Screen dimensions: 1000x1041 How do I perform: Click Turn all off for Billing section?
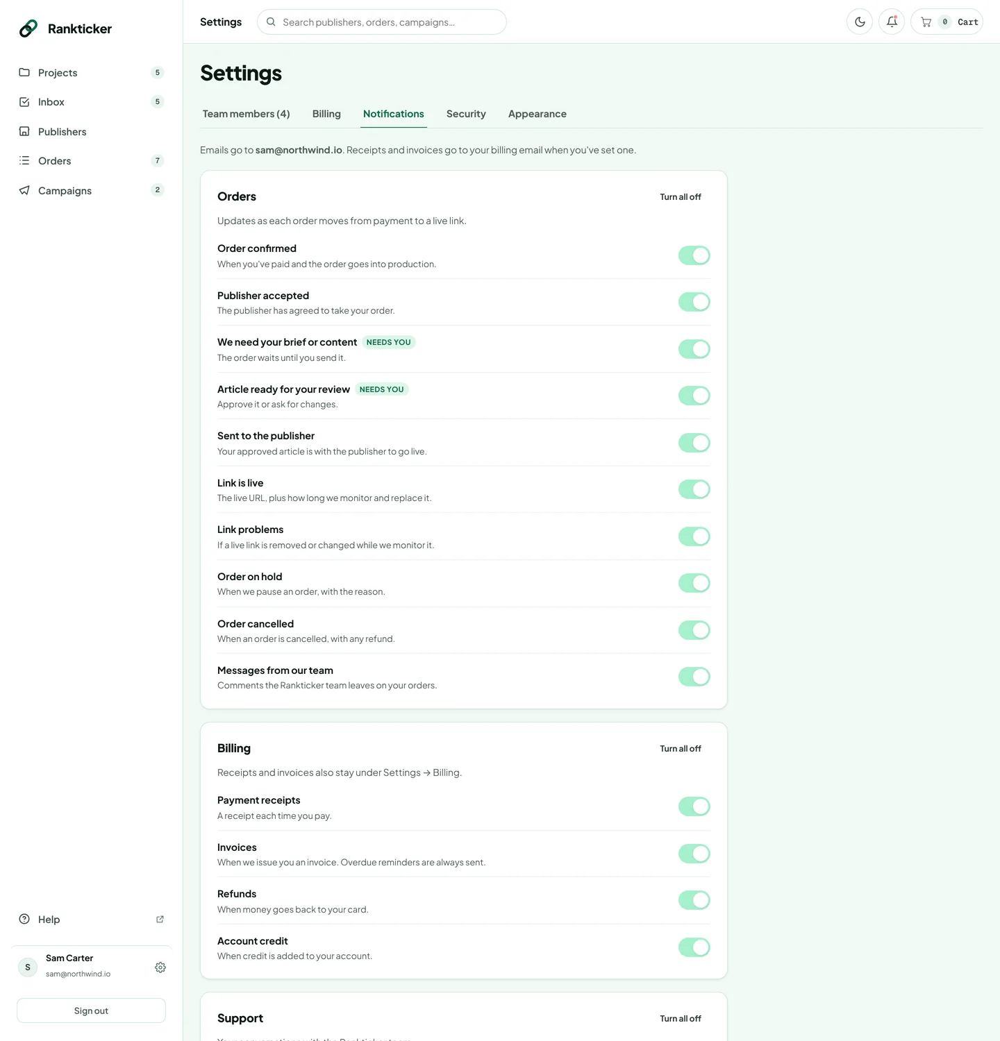click(x=681, y=749)
